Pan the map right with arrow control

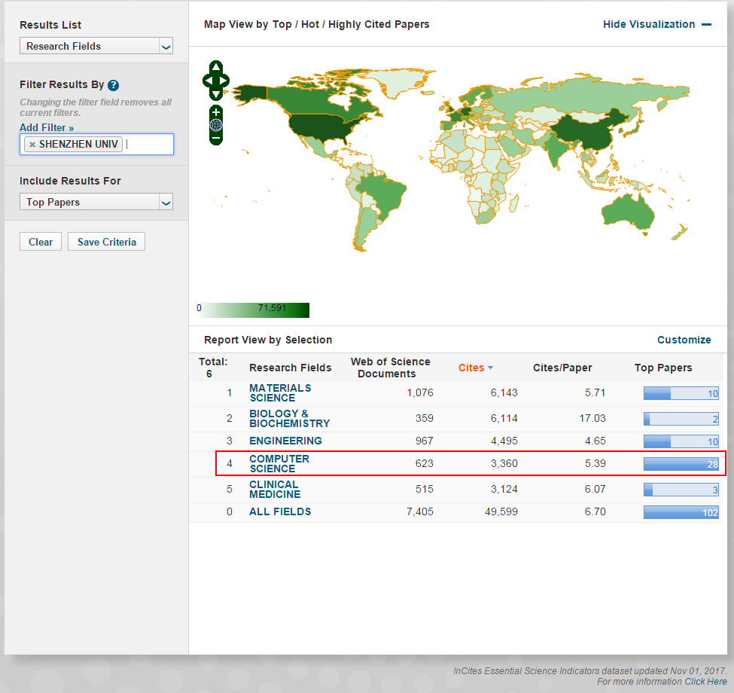coord(224,81)
